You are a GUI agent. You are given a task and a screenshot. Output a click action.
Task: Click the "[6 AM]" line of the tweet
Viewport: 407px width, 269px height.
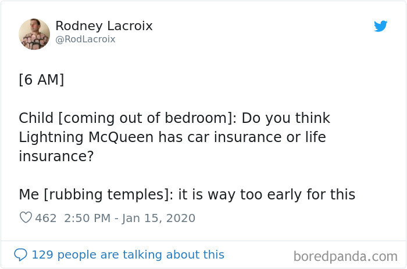click(41, 79)
